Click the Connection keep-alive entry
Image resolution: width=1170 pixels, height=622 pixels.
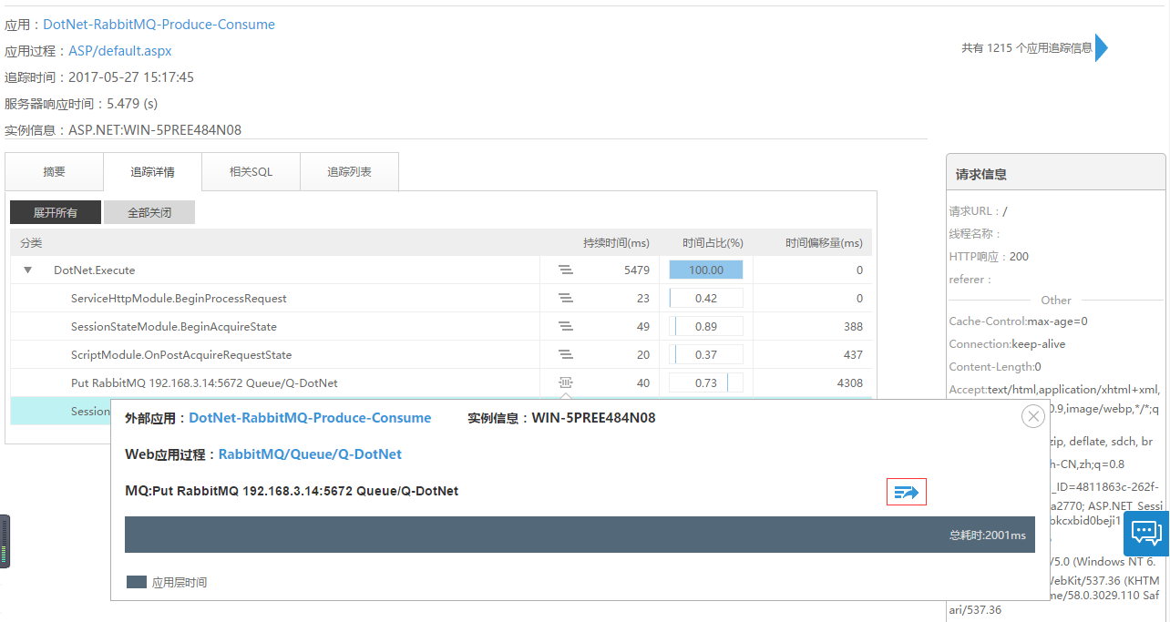tap(1007, 344)
